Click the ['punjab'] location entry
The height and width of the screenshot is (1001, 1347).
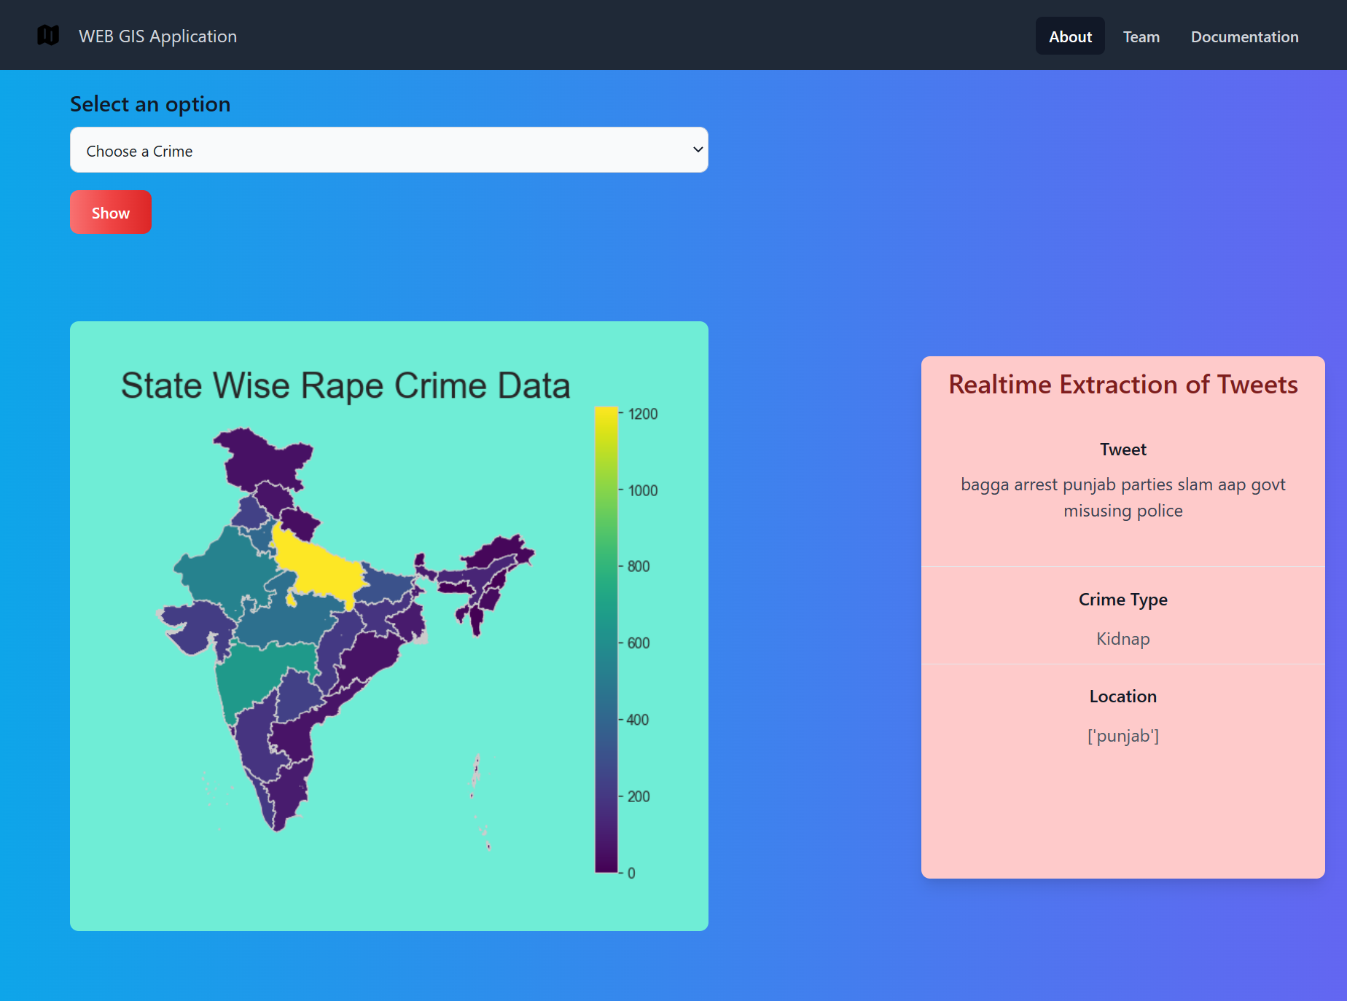[1122, 736]
